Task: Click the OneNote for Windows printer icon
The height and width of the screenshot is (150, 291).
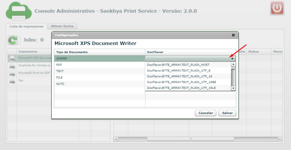Action: (x=12, y=66)
